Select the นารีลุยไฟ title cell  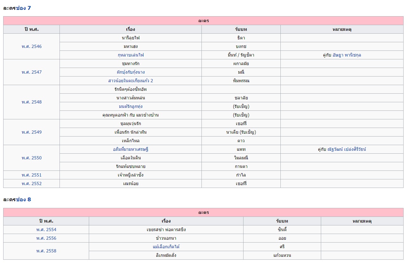(130, 38)
